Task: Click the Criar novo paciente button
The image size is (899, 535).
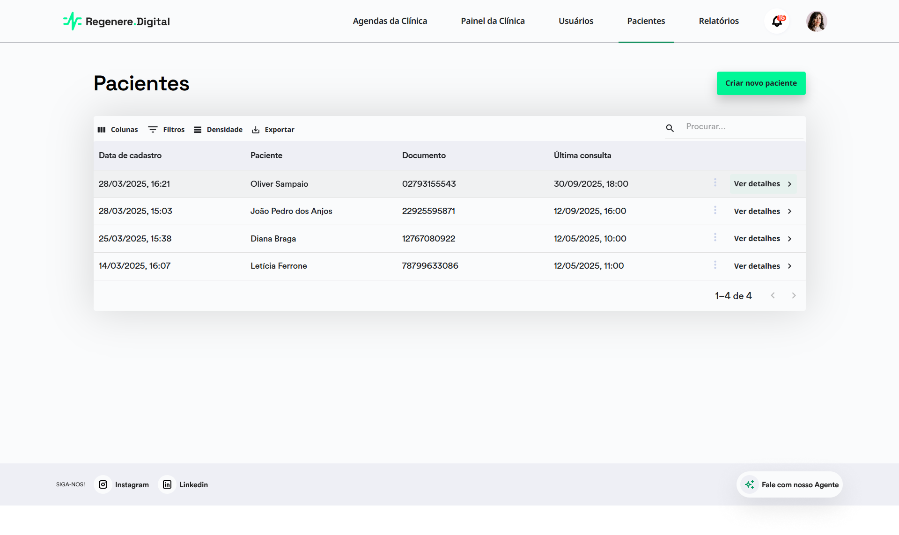Action: [x=761, y=83]
